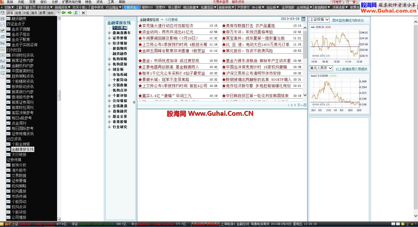
Task: Click the chart icon beside 融资融券
Action: pos(8,19)
